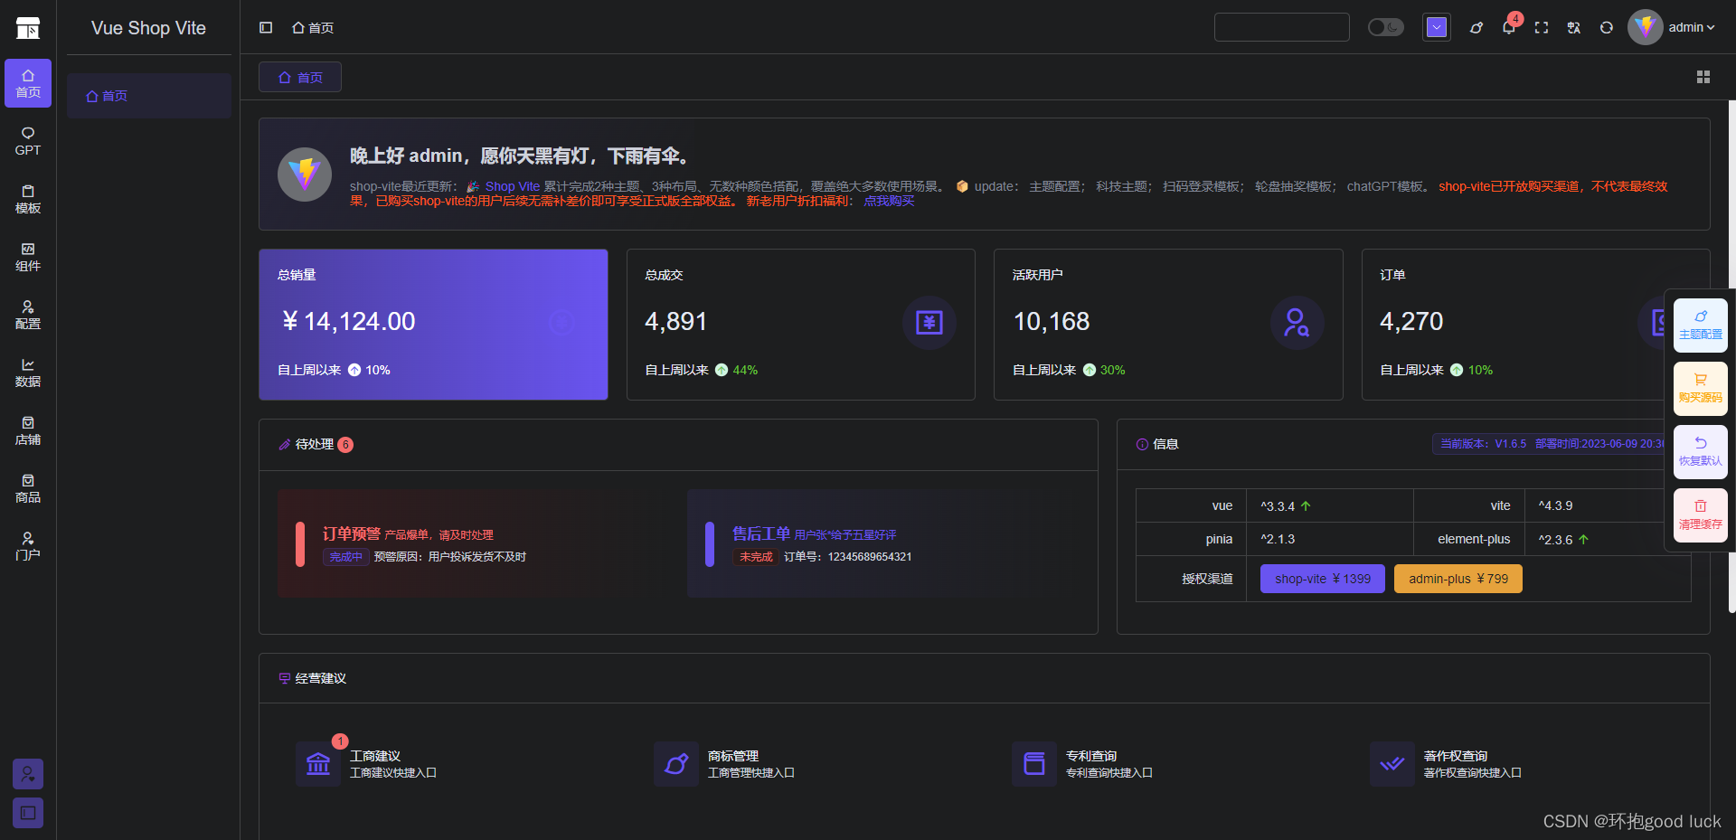Click the 首页 breadcrumb tab
The height and width of the screenshot is (840, 1736).
[x=299, y=77]
